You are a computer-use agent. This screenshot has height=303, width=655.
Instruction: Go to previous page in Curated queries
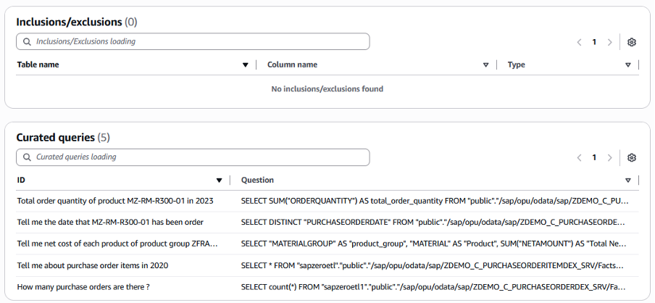(x=579, y=157)
